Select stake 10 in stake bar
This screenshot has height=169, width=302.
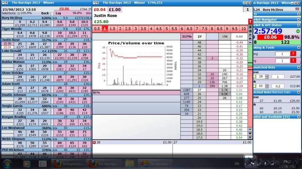click(244, 29)
